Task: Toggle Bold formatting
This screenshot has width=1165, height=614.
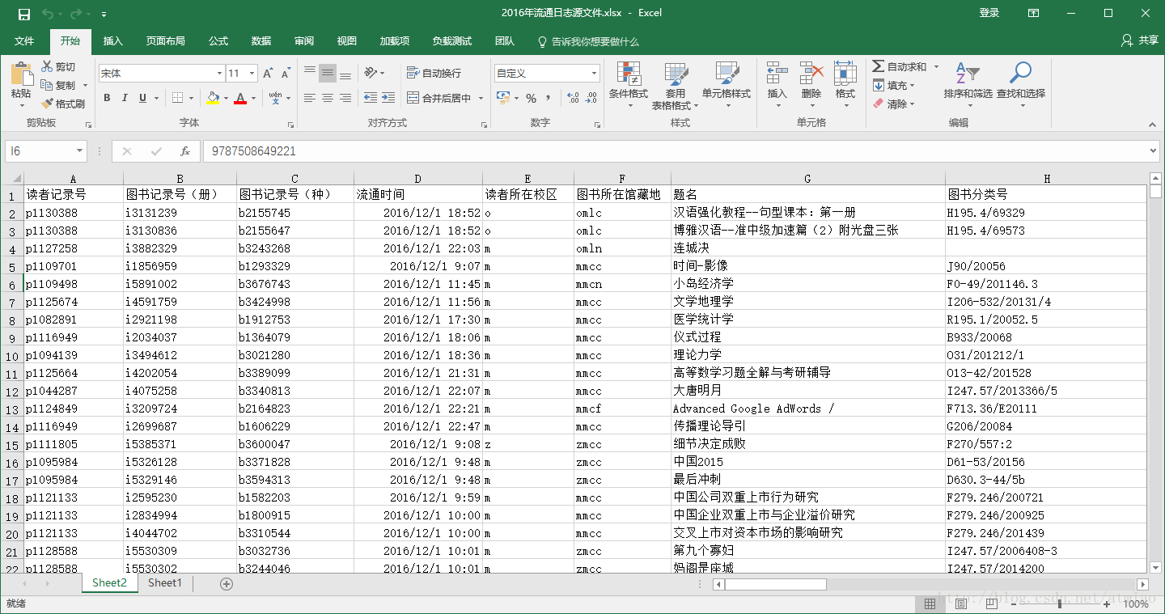Action: [107, 98]
